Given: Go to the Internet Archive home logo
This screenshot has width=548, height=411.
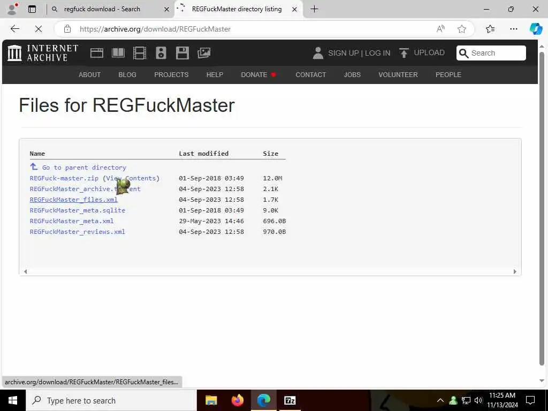Looking at the screenshot, I should pos(43,53).
